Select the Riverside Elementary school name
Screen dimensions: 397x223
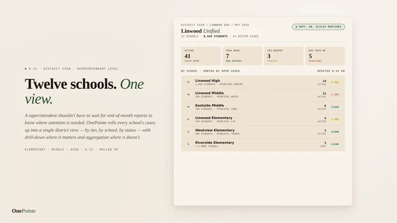(214, 143)
